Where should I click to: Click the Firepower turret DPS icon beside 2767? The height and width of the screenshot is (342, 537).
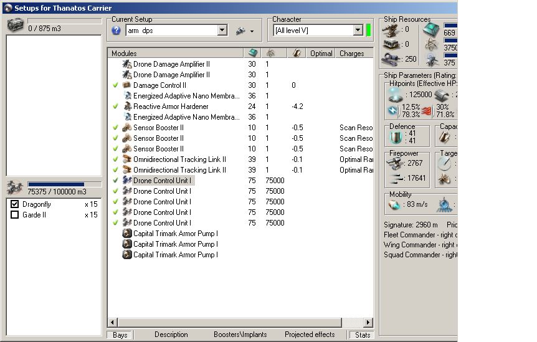pyautogui.click(x=394, y=164)
